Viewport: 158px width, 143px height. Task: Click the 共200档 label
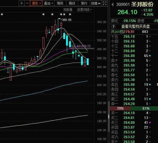[117, 32]
